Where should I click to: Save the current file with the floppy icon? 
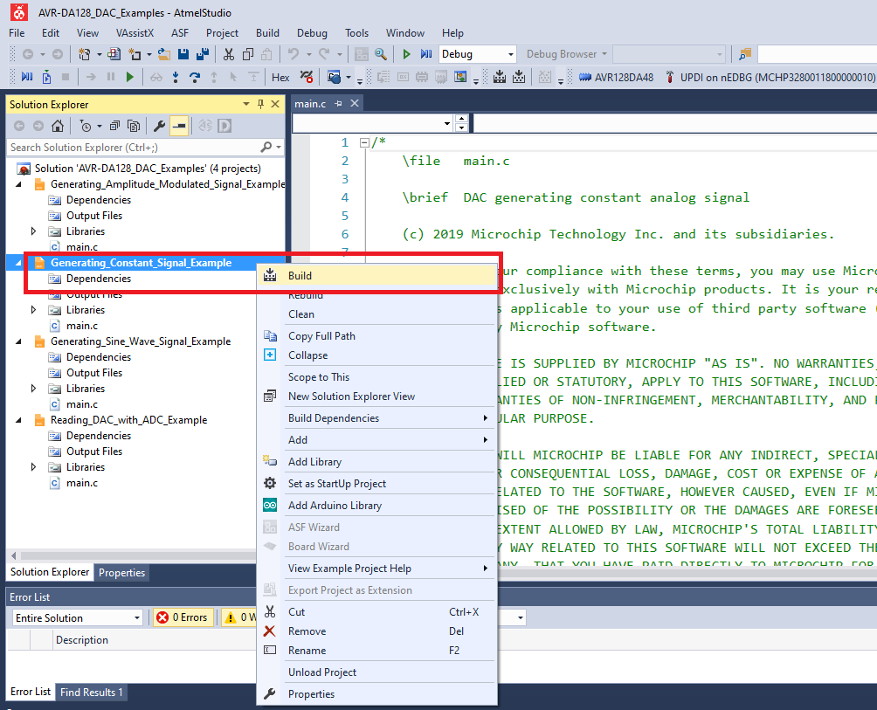tap(183, 54)
